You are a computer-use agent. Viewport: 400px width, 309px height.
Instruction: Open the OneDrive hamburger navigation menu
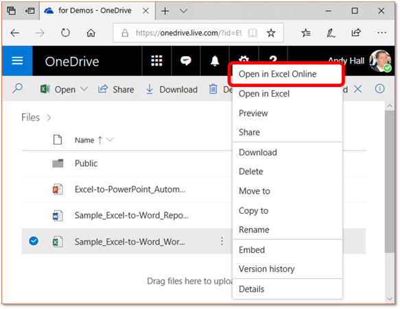click(x=17, y=61)
